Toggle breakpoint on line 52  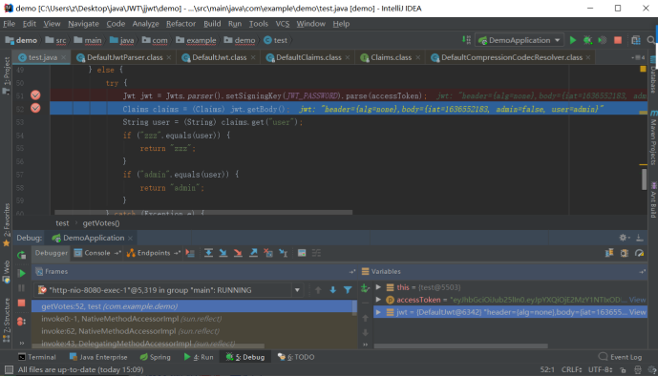point(35,108)
